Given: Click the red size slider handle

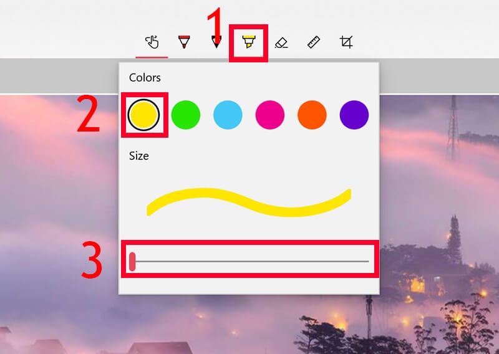Looking at the screenshot, I should [132, 261].
